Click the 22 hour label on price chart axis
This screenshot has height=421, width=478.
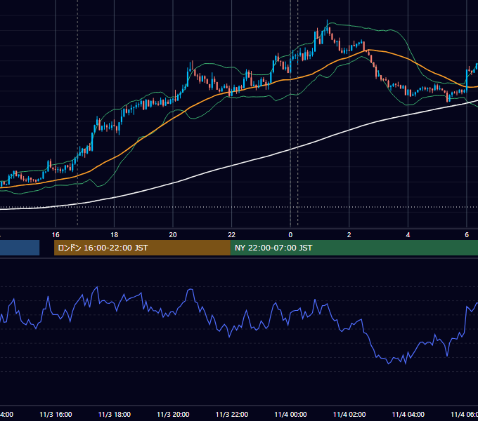pyautogui.click(x=232, y=235)
